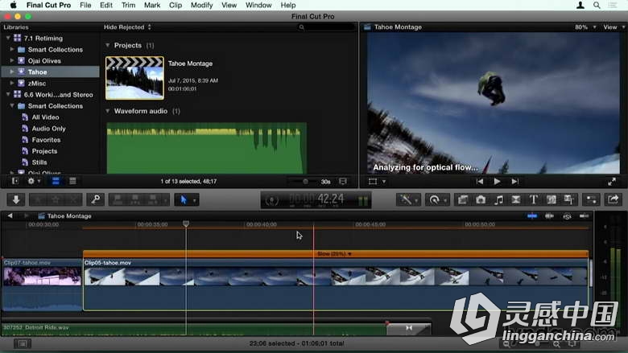
Task: Switch browser to filmstrip view
Action: coord(56,181)
